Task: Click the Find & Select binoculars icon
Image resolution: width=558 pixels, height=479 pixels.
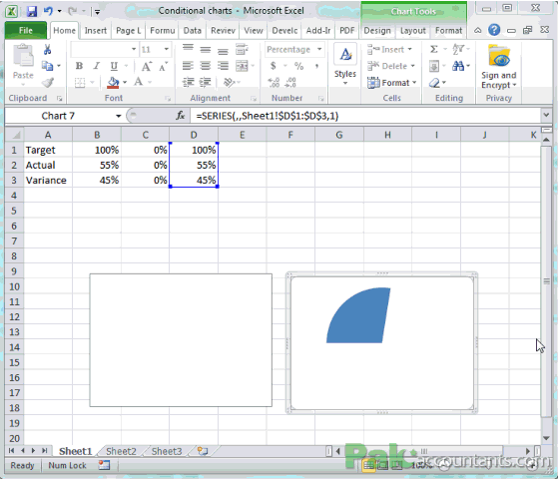Action: coord(458,66)
